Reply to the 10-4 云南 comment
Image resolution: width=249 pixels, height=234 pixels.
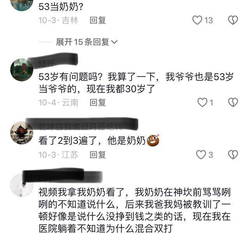(x=98, y=103)
